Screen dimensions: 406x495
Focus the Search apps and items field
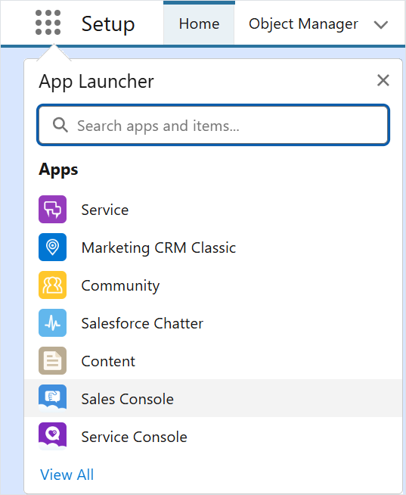click(213, 125)
